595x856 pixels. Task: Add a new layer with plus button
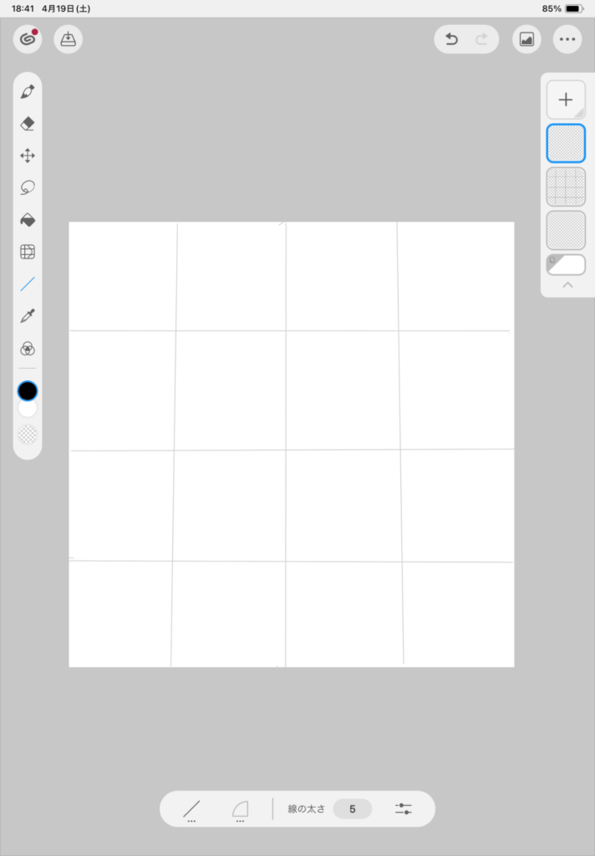click(566, 100)
